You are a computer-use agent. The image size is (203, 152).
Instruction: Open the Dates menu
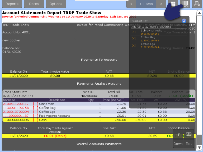[x=34, y=4]
